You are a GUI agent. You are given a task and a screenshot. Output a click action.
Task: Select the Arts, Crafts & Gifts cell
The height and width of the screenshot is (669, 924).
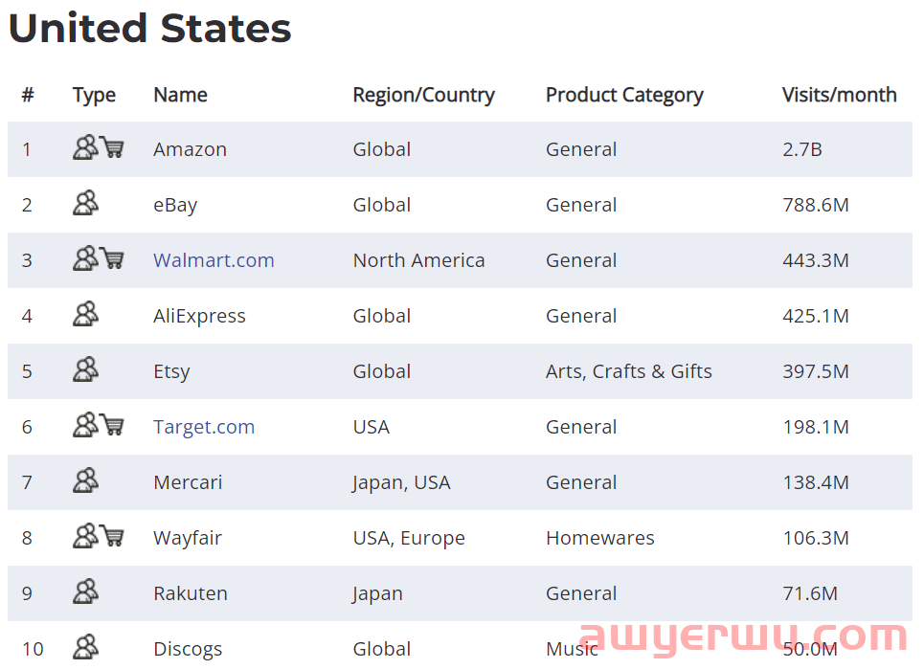[x=629, y=371]
